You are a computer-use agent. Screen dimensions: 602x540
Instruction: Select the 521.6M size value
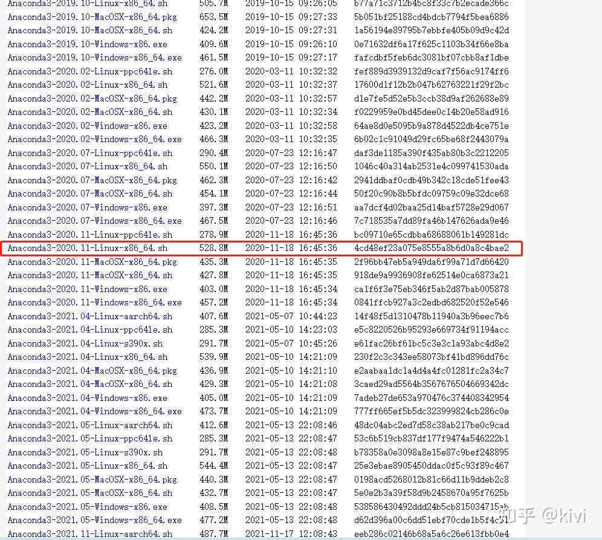pyautogui.click(x=214, y=85)
